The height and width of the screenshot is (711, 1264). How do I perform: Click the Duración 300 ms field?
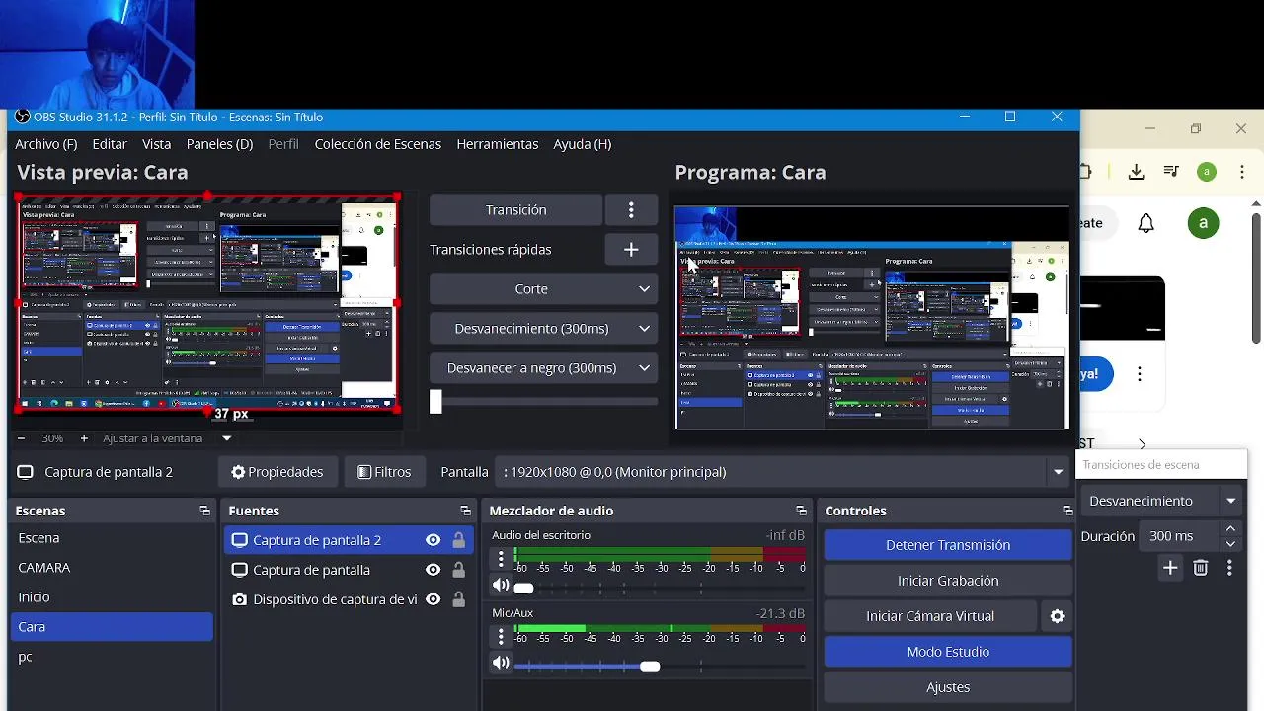tap(1181, 536)
